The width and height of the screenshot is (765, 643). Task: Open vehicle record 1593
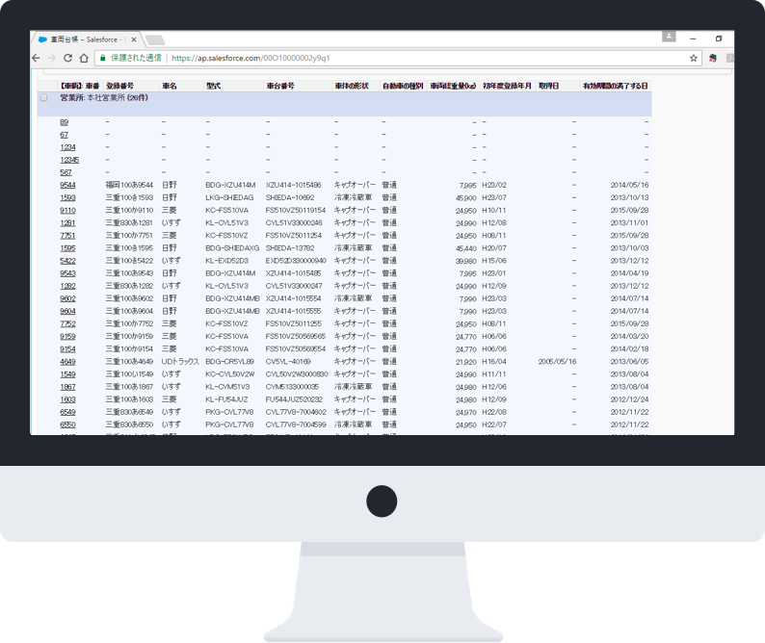67,198
